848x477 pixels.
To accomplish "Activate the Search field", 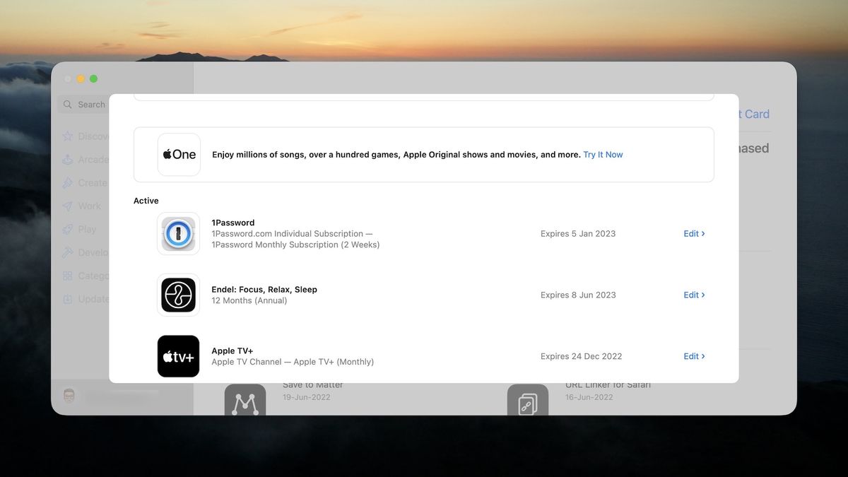I will point(91,104).
